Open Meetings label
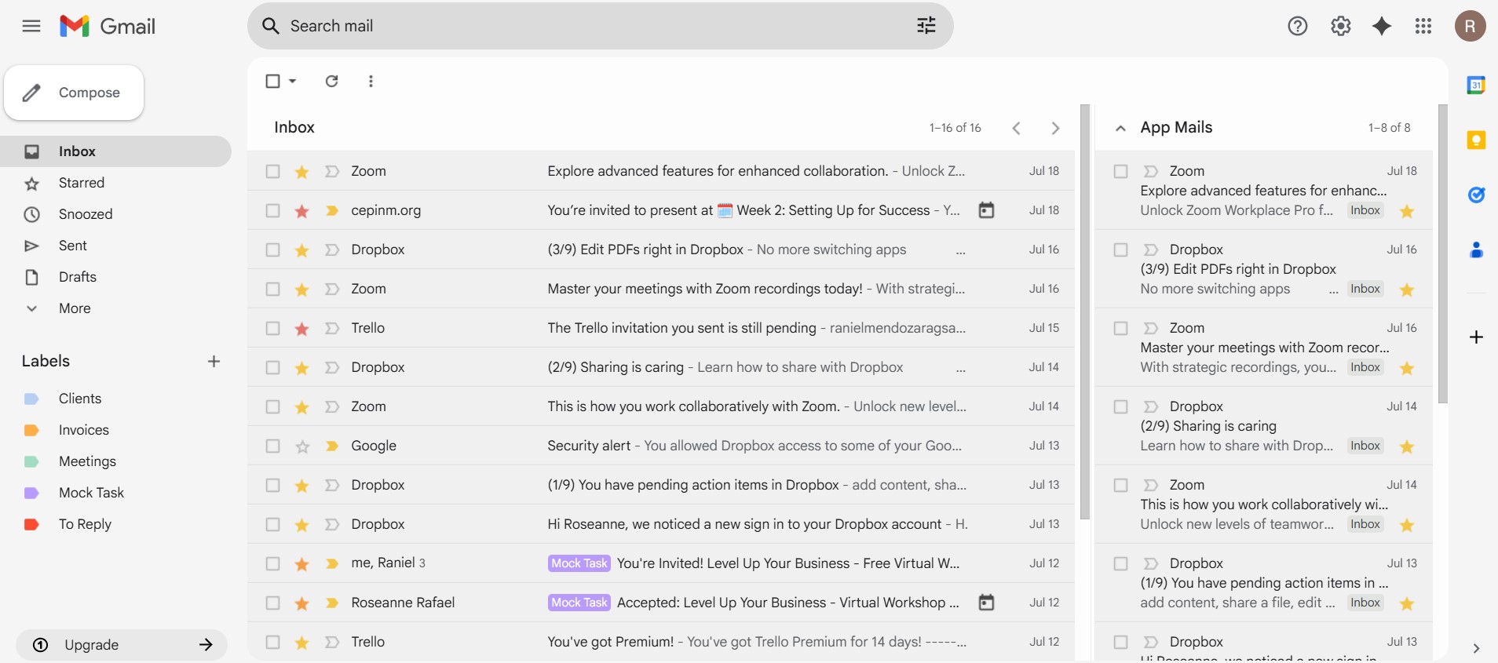The image size is (1498, 663). coord(87,461)
